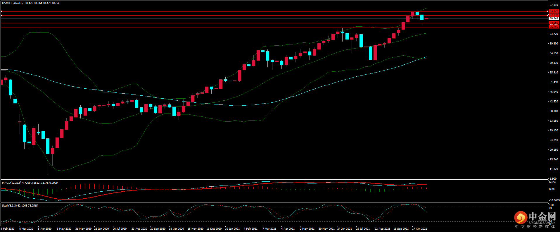Grab the 84.122 line's right handle square
The height and width of the screenshot is (232, 560).
[x=547, y=11]
